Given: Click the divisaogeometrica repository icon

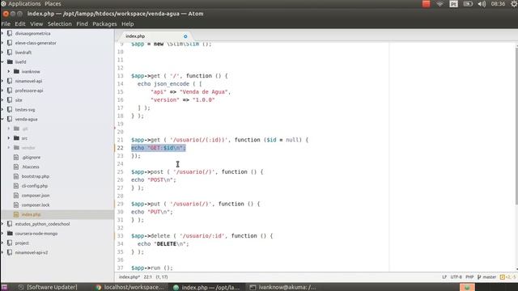Looking at the screenshot, I should click(10, 33).
